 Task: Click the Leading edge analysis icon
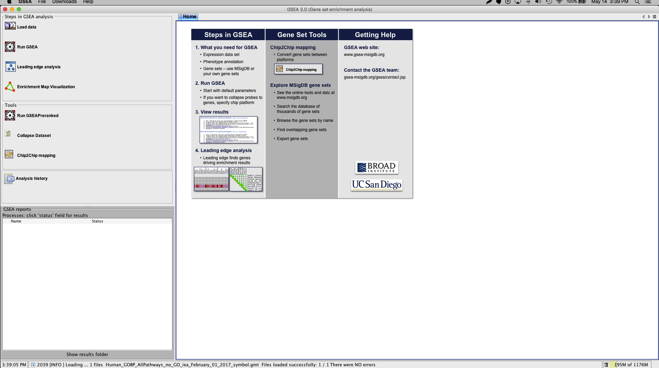coord(10,67)
